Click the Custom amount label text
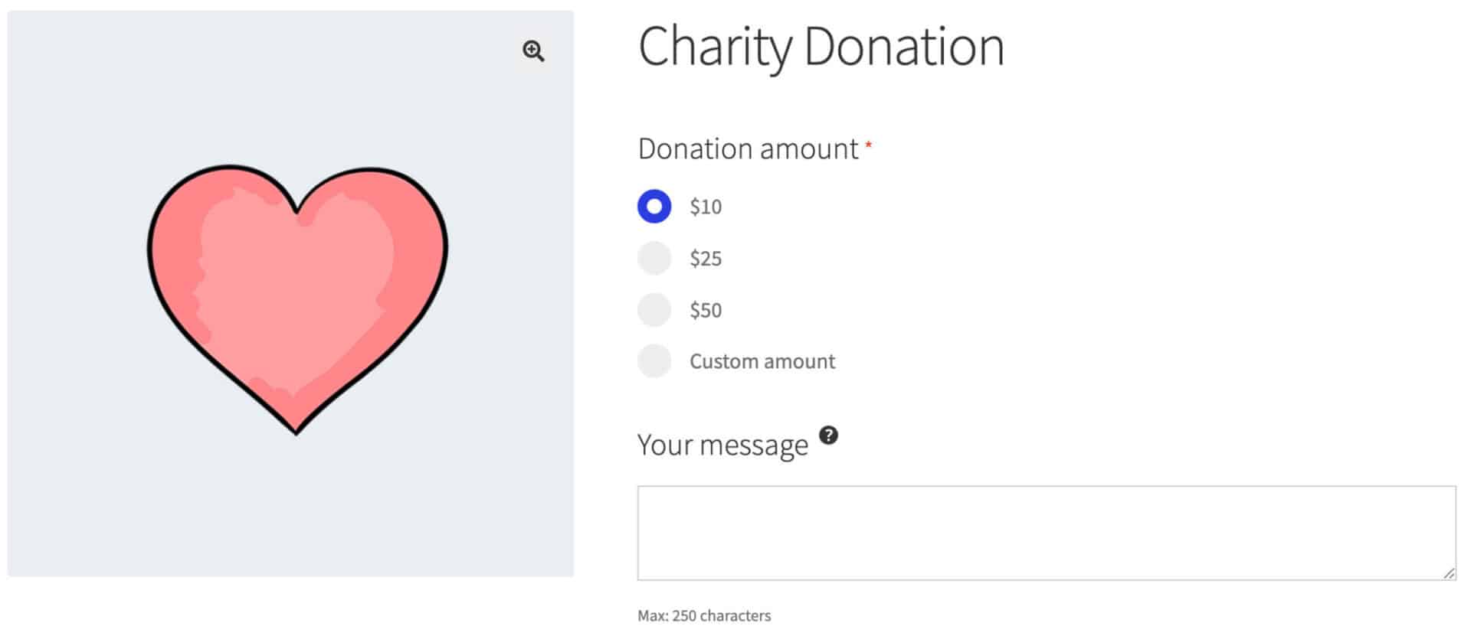 tap(762, 360)
